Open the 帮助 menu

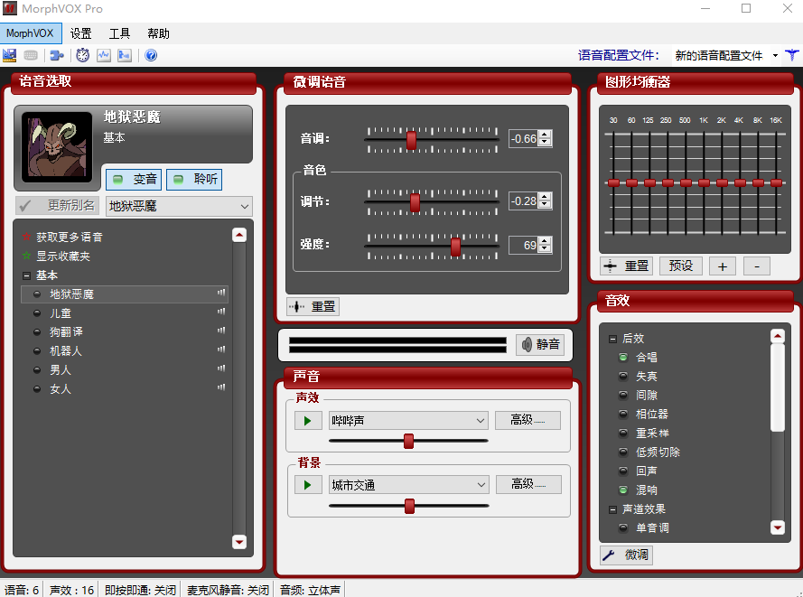(x=158, y=33)
